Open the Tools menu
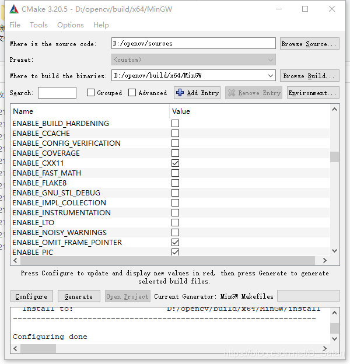Viewport: 350px width, 364px height. click(x=38, y=25)
